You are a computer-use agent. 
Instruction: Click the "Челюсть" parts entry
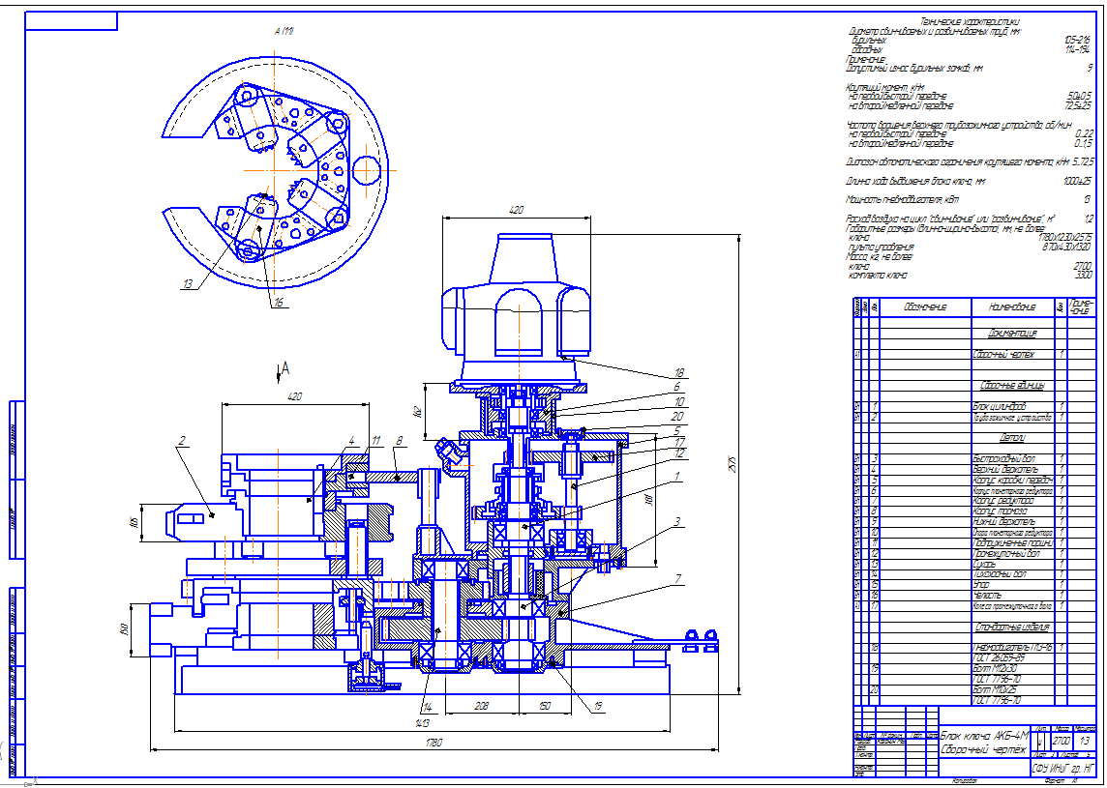987,596
